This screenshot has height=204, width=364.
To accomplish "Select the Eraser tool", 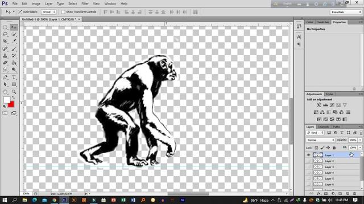I will click(5, 63).
